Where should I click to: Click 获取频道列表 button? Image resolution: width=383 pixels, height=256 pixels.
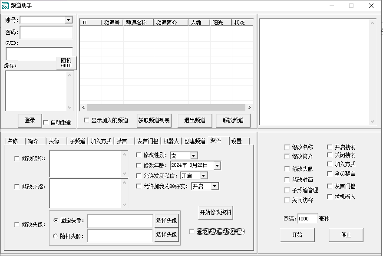(x=154, y=120)
